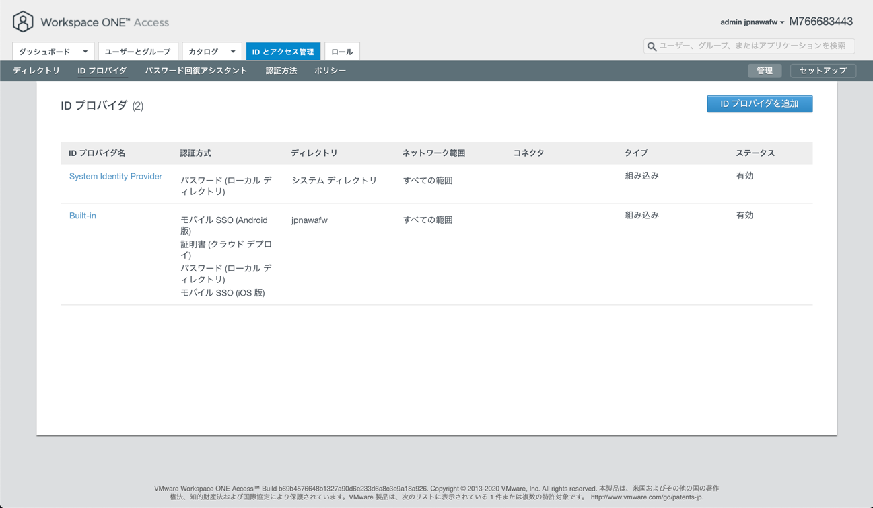
Task: Click the Workspace ONE Access logo icon
Action: pos(23,22)
